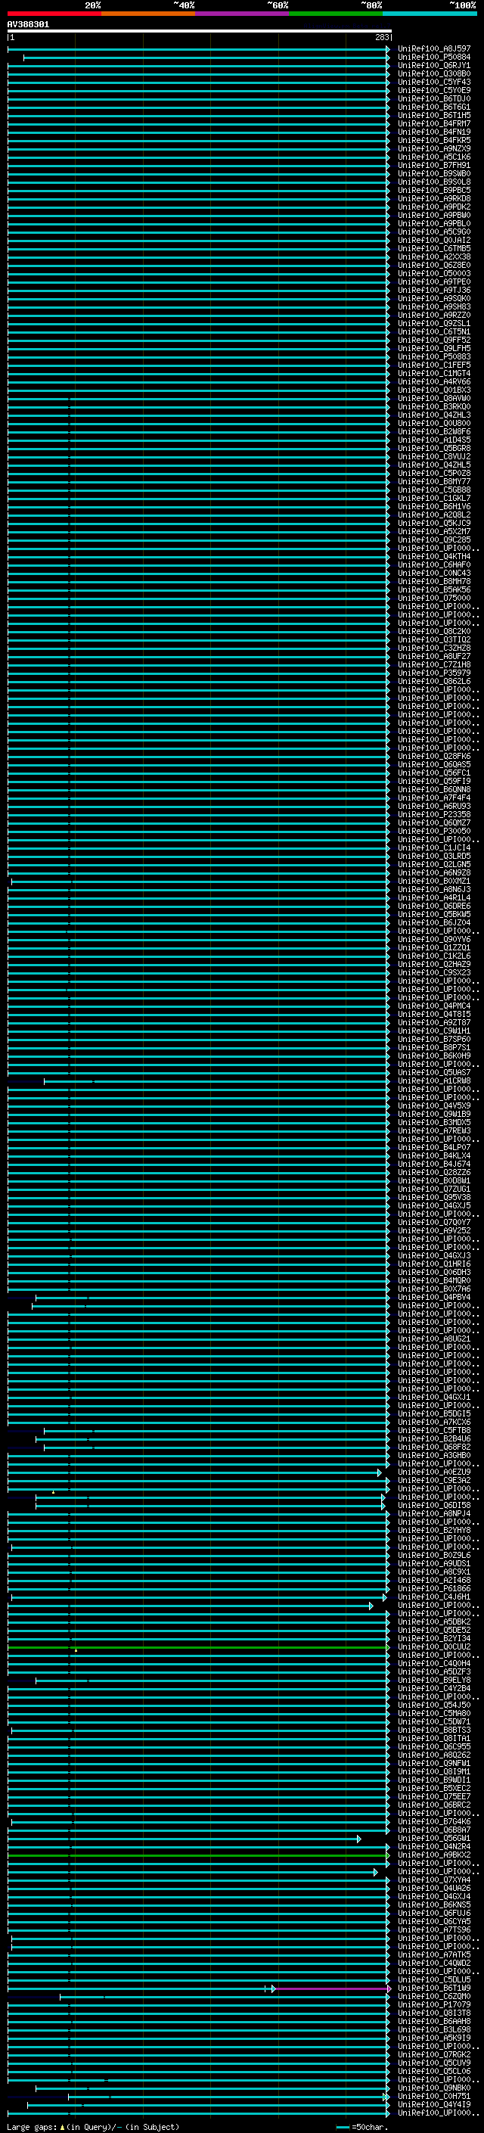
Task: Click the orange ~40% color legend bar
Action: coord(148,14)
